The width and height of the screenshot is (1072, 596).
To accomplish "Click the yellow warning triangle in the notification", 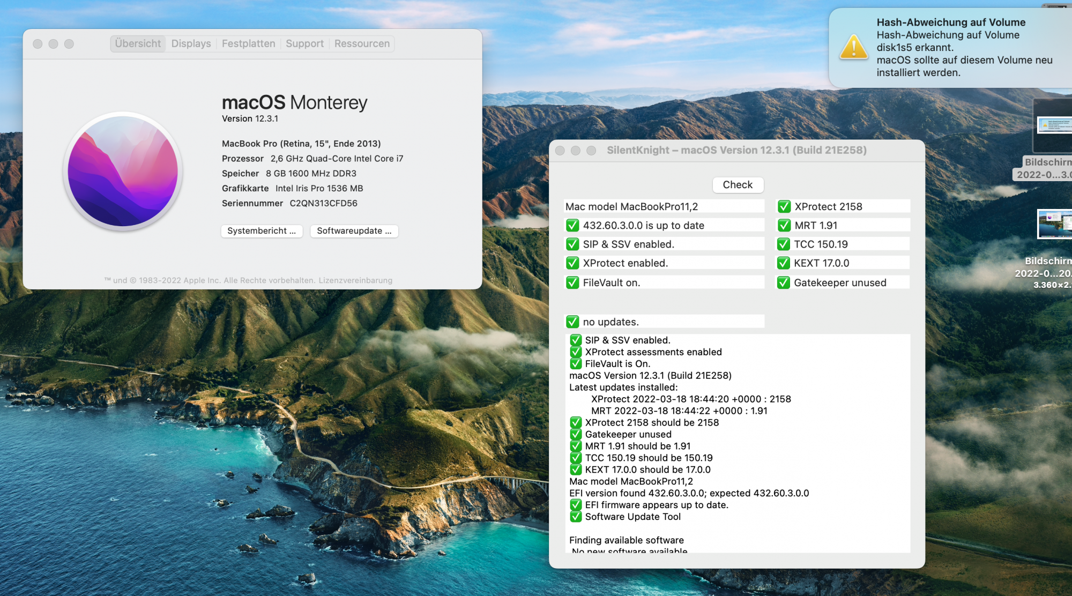I will tap(853, 47).
